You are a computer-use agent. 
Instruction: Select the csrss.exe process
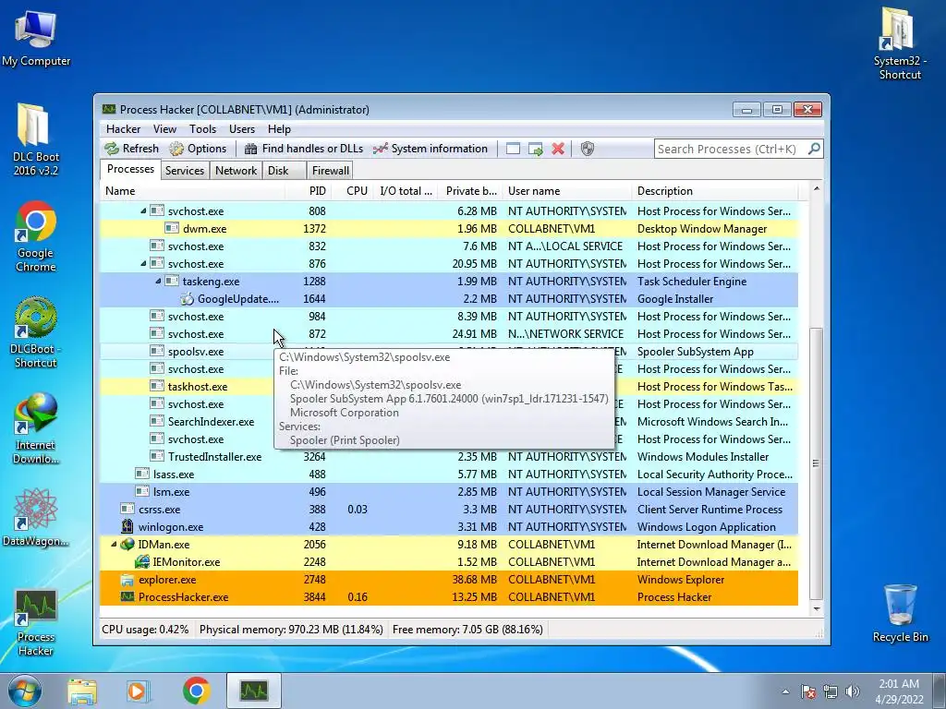click(x=449, y=509)
